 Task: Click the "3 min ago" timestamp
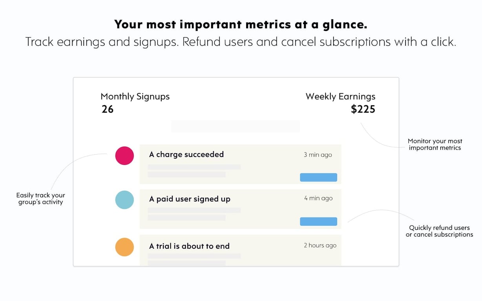pos(318,155)
